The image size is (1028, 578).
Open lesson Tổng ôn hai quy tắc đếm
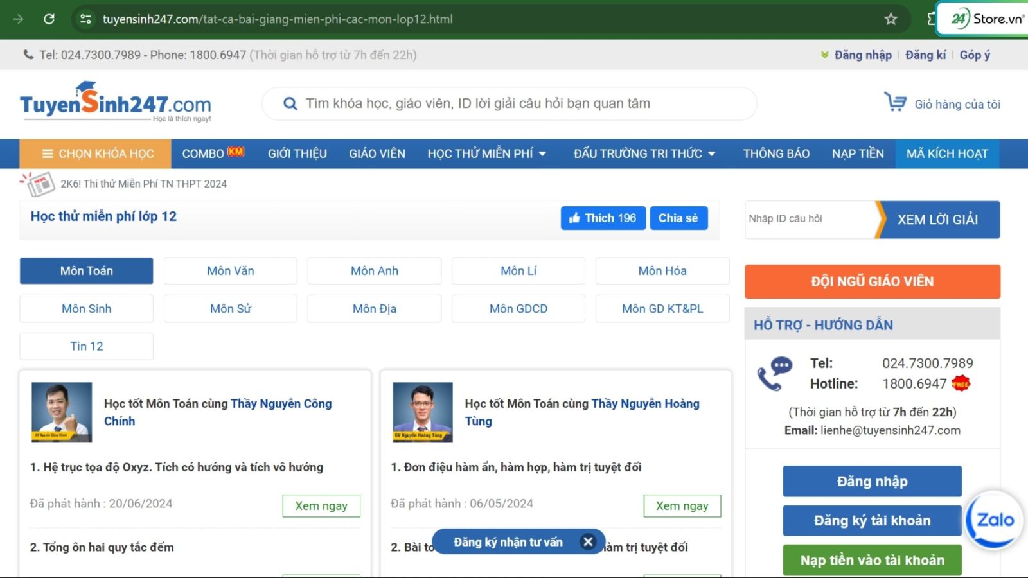[102, 547]
